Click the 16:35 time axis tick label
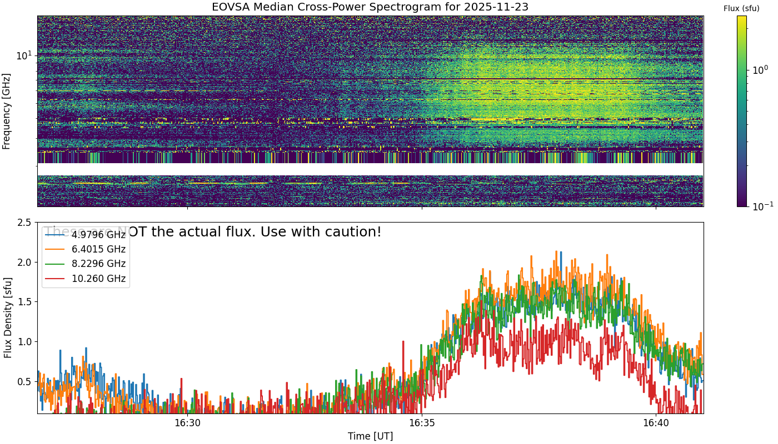778x444 pixels. [x=422, y=423]
